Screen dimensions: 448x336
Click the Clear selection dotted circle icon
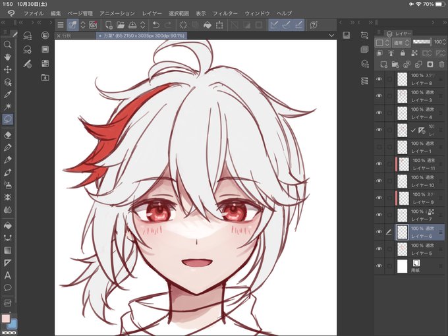coord(183,25)
